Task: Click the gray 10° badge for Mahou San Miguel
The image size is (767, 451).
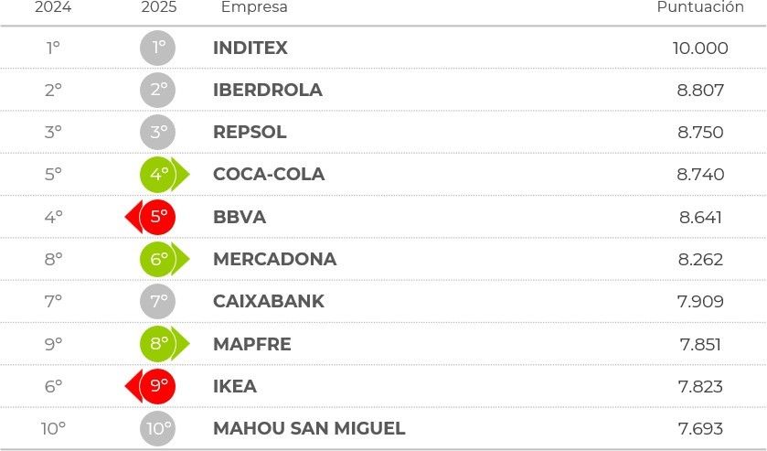Action: pos(157,428)
